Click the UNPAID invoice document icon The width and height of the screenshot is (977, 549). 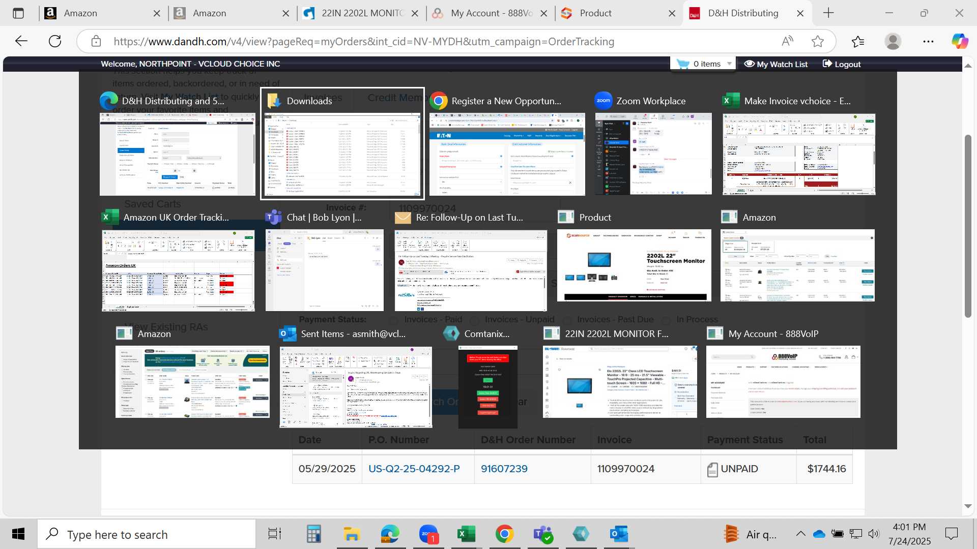[712, 469]
